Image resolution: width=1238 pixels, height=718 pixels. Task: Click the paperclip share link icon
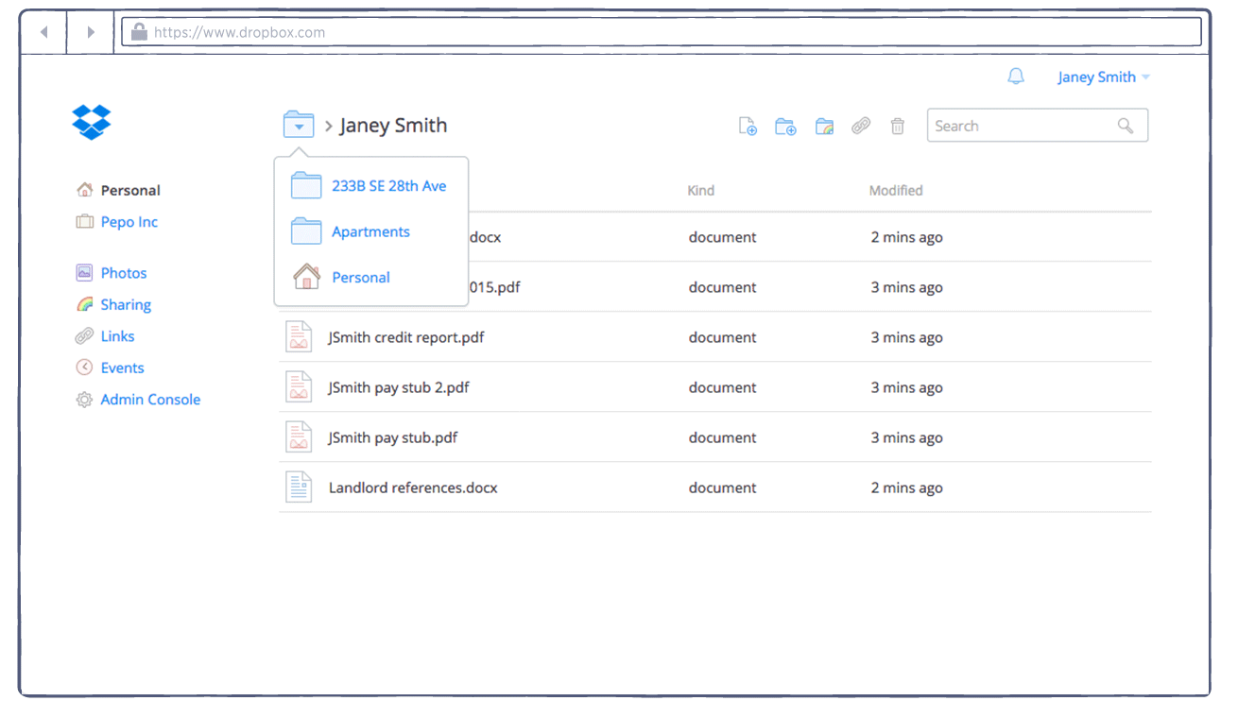click(861, 127)
